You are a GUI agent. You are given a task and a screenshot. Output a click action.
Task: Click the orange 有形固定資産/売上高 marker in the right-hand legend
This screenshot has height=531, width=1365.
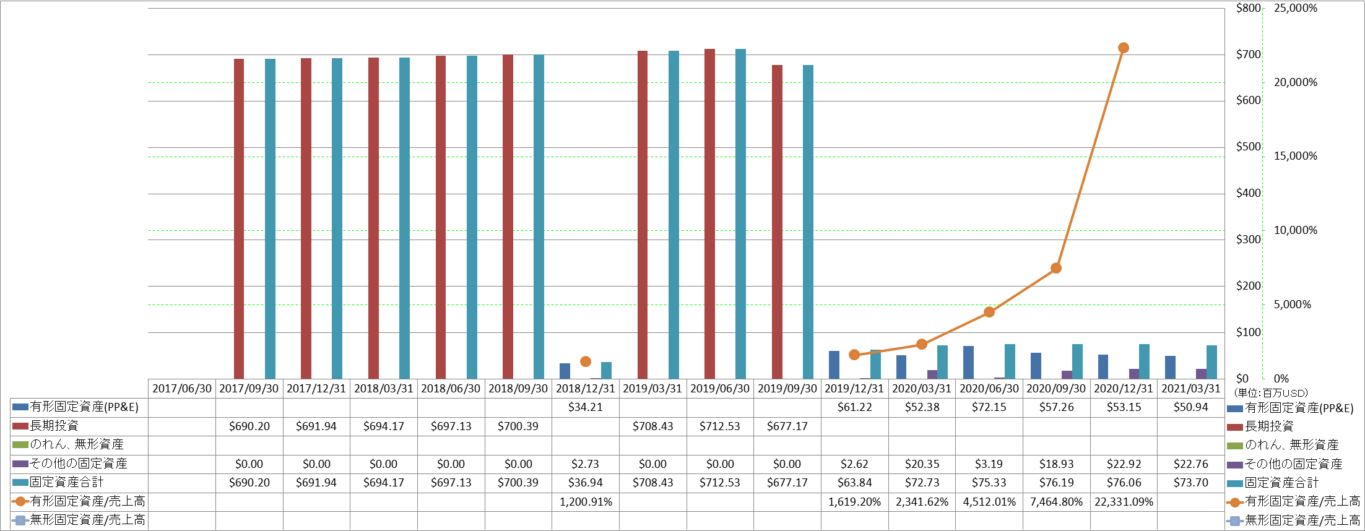(x=1235, y=502)
